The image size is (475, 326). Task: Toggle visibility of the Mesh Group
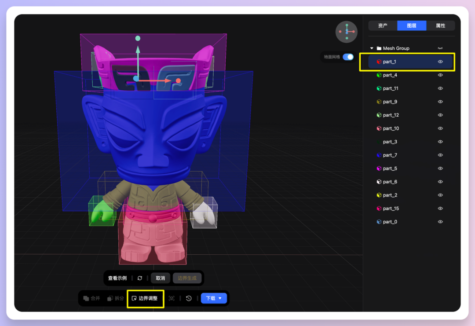(440, 48)
